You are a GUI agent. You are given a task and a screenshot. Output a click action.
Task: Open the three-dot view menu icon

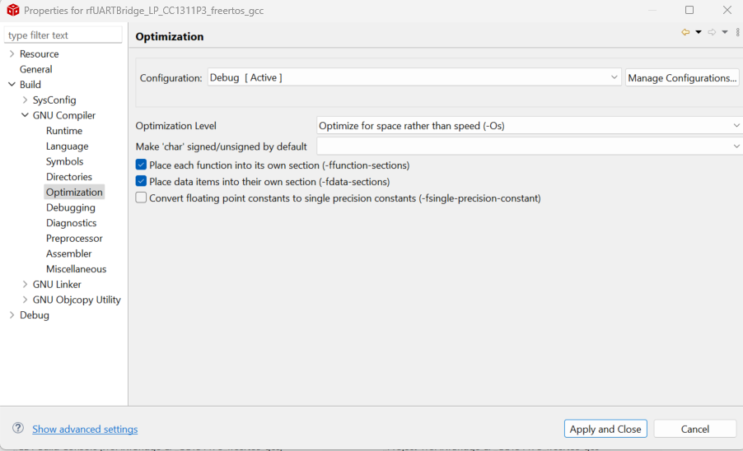pos(737,32)
